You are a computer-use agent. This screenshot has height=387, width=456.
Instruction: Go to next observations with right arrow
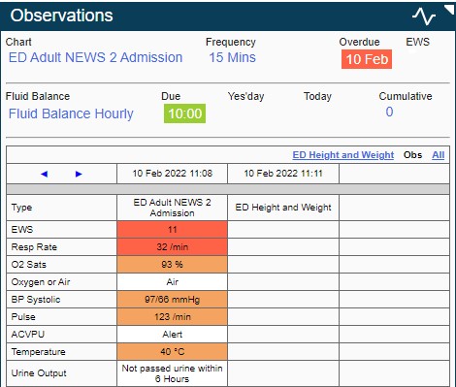coord(79,174)
